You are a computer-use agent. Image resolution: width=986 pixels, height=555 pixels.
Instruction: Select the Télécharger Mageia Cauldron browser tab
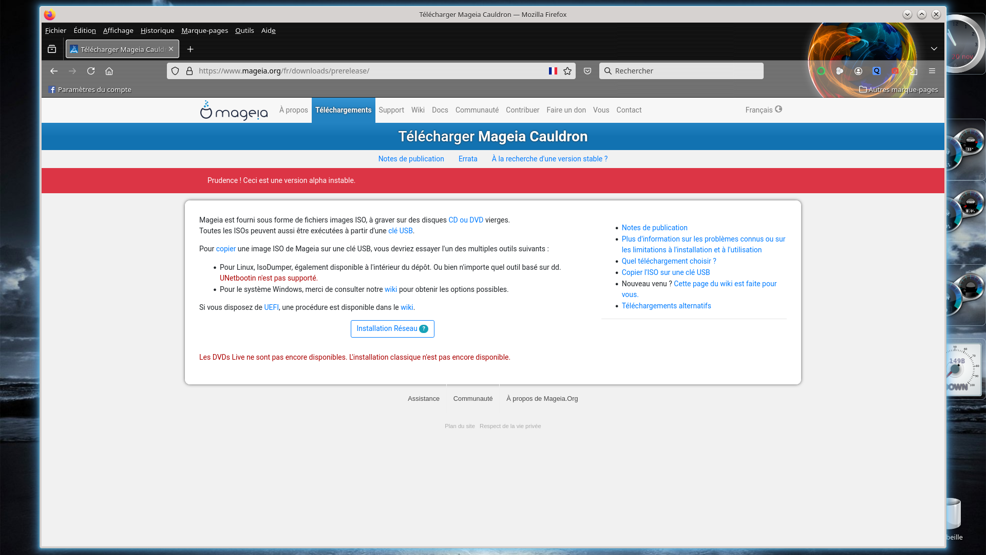point(122,49)
